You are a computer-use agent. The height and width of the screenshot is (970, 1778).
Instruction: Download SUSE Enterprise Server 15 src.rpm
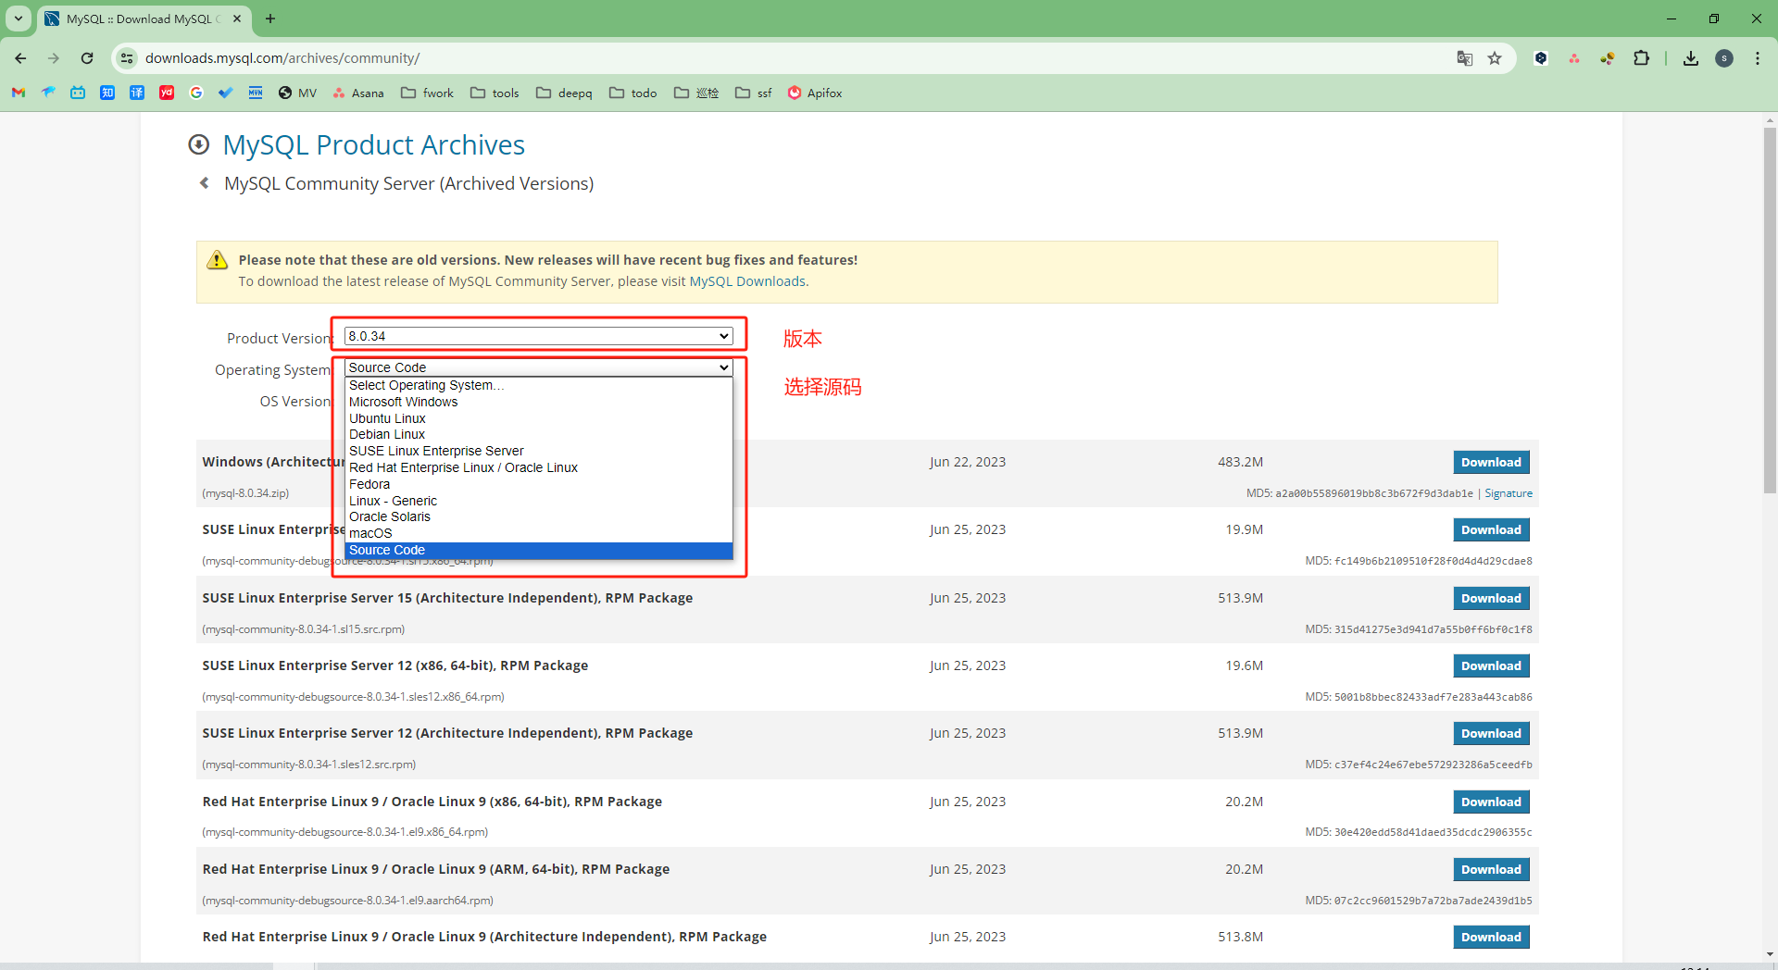pyautogui.click(x=1491, y=598)
